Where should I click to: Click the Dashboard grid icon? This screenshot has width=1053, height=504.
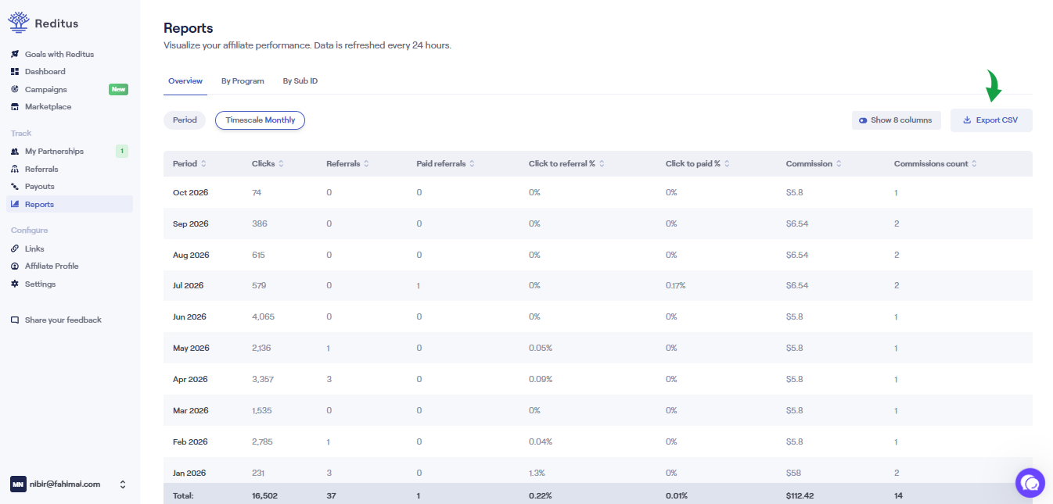(15, 72)
